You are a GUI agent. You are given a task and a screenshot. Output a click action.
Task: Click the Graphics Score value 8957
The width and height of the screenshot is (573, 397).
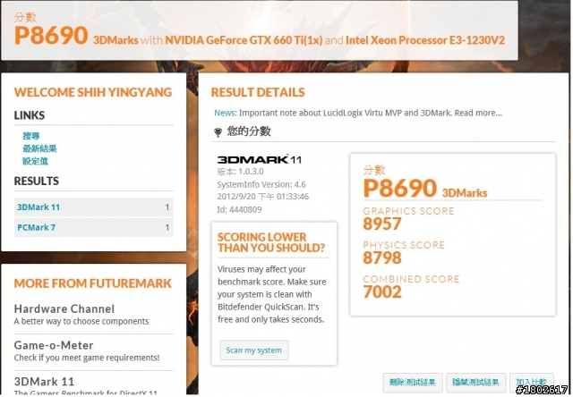point(382,224)
